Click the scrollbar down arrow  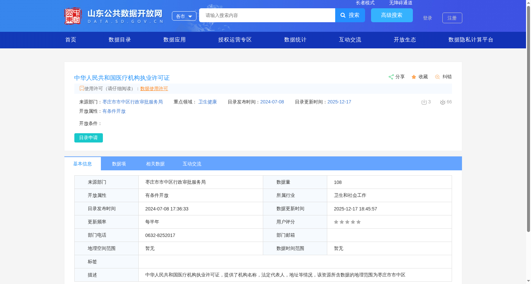(x=528, y=281)
